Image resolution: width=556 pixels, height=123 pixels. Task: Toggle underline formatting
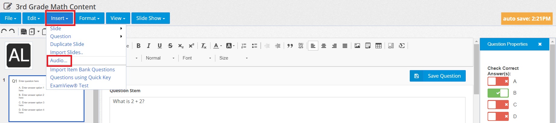point(160,46)
